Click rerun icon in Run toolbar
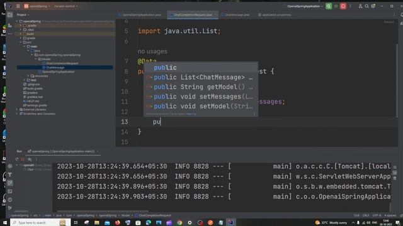Screen dimensions: 403x226 (x=17, y=159)
